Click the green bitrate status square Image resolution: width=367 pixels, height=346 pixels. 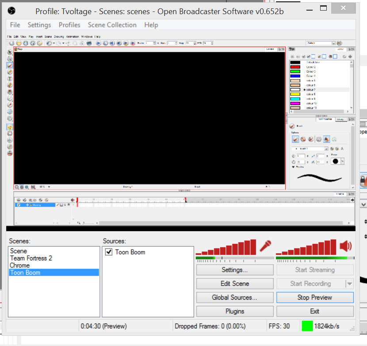pos(307,326)
